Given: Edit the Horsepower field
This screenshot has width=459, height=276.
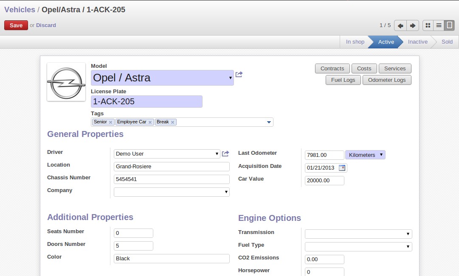Looking at the screenshot, I should (324, 272).
